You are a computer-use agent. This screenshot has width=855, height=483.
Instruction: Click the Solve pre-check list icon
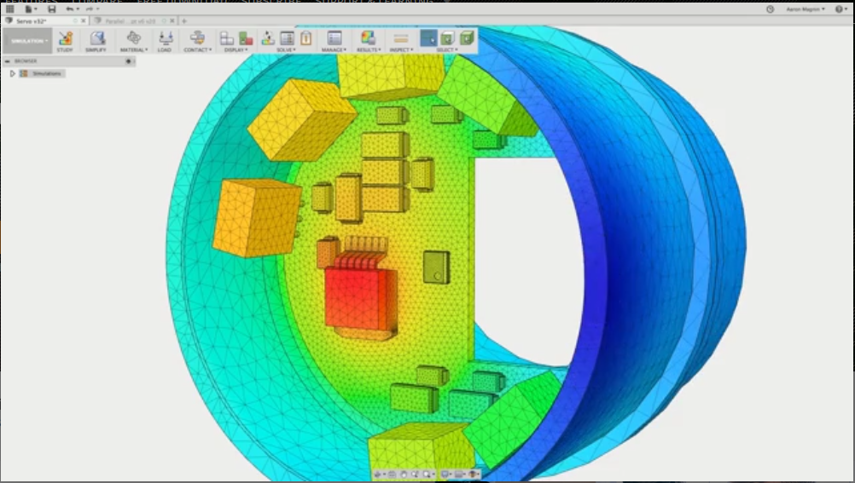(287, 38)
